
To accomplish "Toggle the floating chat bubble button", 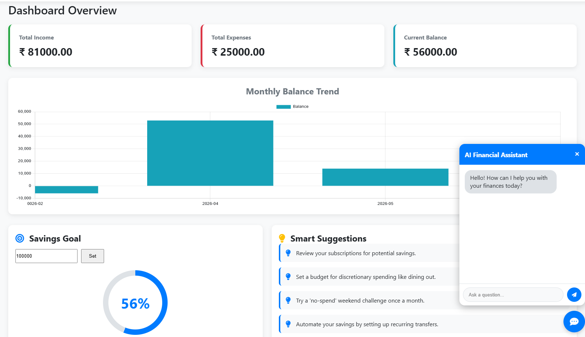I will 574,322.
